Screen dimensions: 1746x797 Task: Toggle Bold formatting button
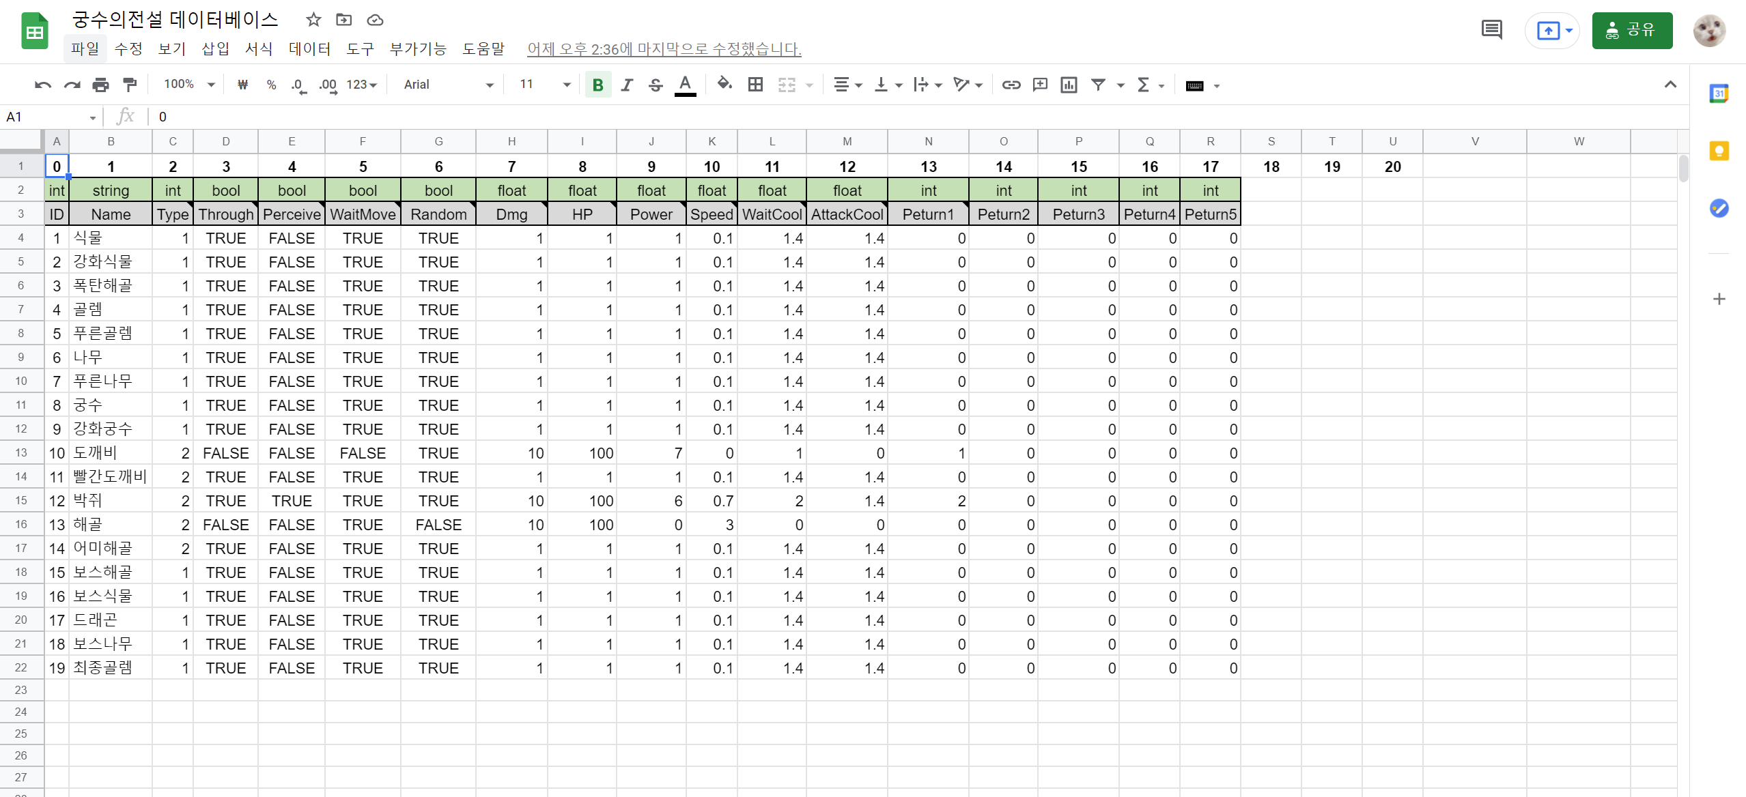pos(597,85)
